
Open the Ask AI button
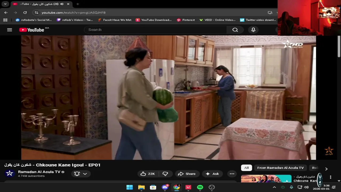(213, 174)
